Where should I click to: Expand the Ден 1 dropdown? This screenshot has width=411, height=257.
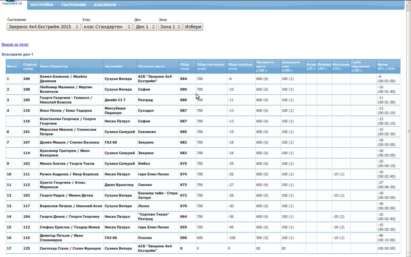[x=145, y=27]
